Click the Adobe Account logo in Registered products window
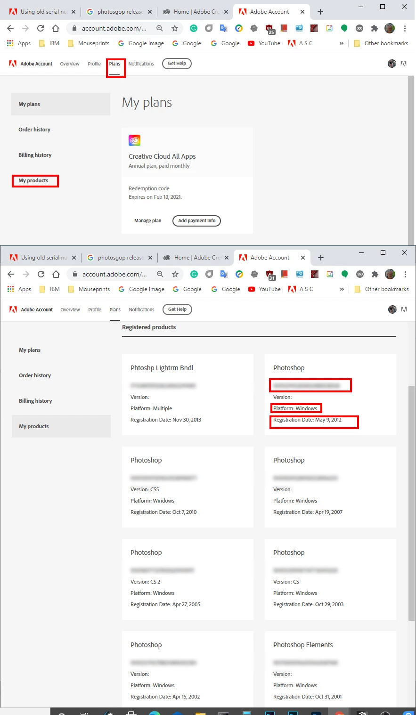Image resolution: width=416 pixels, height=715 pixels. pos(31,309)
